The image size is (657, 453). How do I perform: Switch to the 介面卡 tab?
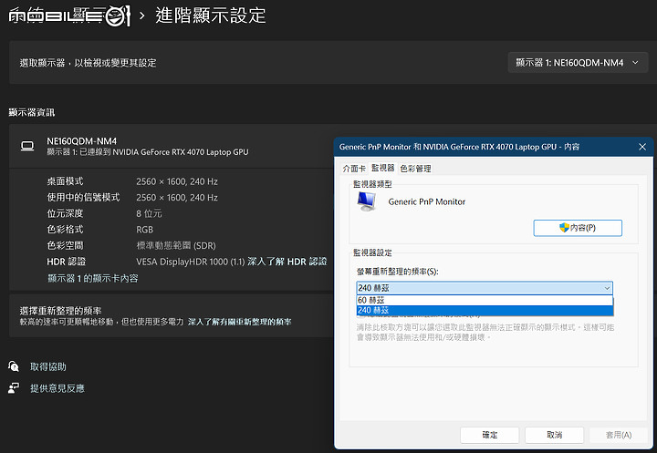(354, 169)
